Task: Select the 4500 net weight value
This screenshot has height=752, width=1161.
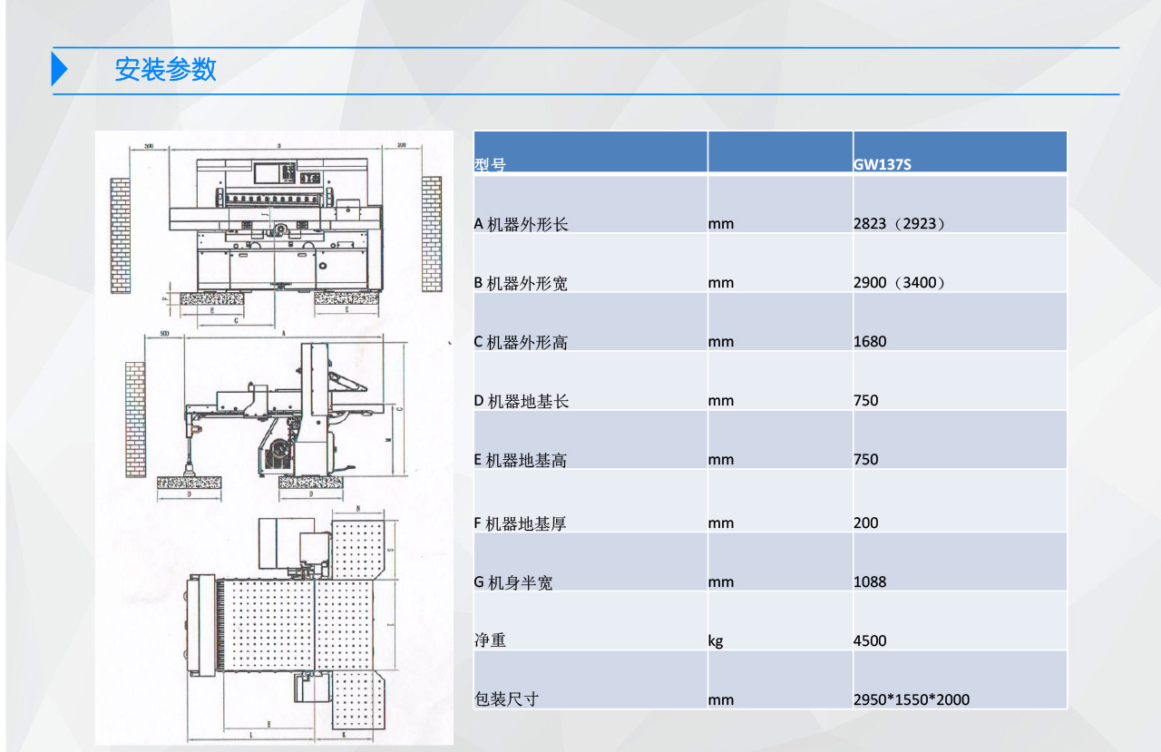Action: click(870, 641)
